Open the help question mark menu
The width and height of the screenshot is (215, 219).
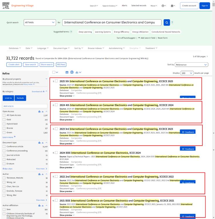coord(164,6)
